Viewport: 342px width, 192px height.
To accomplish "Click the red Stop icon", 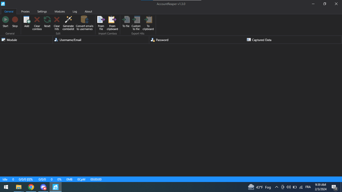I will (15, 19).
